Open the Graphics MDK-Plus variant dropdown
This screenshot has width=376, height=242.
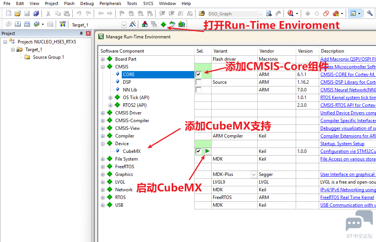coord(254,174)
